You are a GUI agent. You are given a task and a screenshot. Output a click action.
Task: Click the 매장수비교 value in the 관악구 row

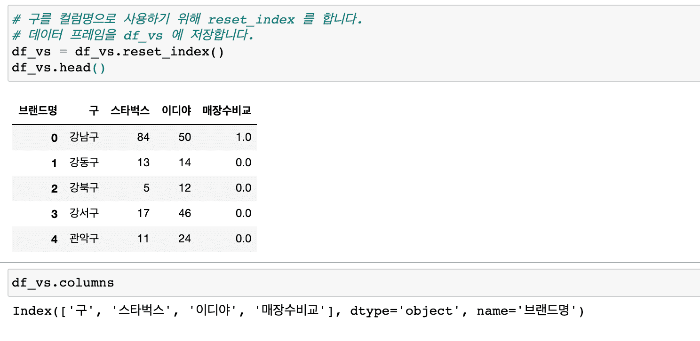pyautogui.click(x=243, y=239)
